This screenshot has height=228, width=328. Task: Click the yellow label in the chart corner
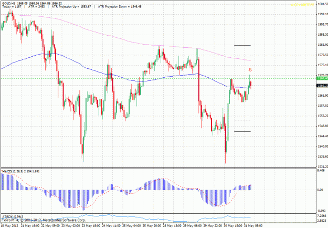[302, 5]
